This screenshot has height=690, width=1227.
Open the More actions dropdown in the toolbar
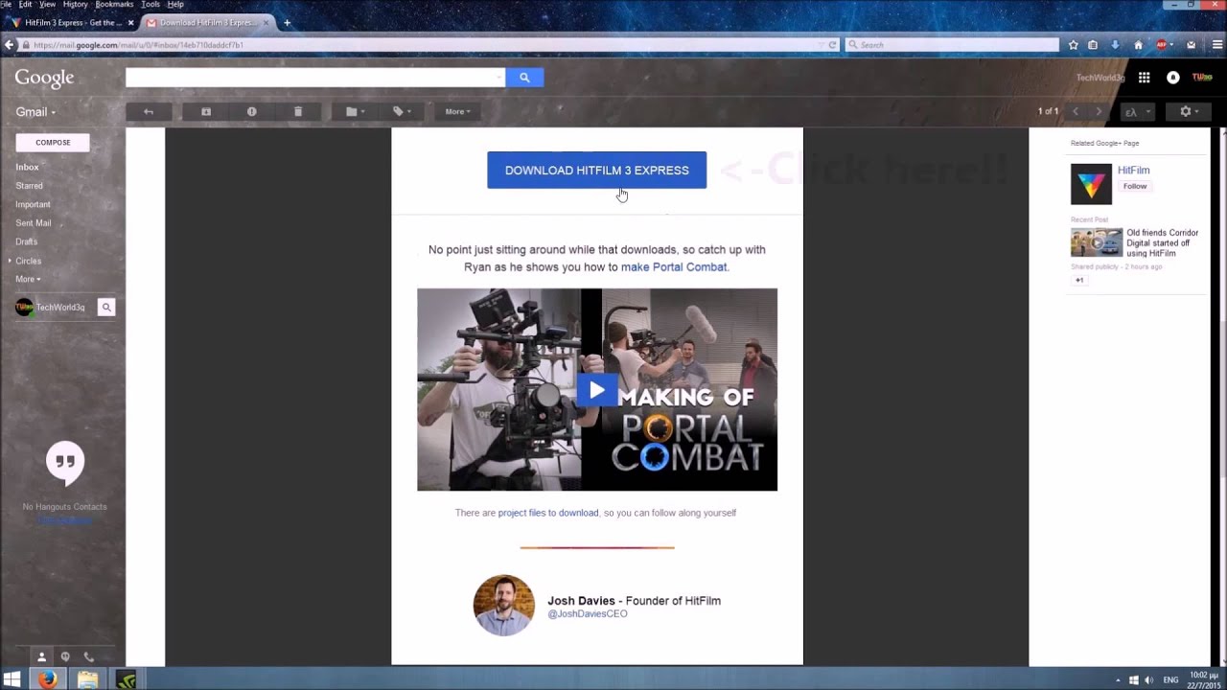point(457,111)
